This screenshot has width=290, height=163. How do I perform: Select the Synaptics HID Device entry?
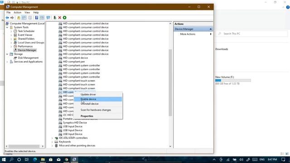[75, 123]
